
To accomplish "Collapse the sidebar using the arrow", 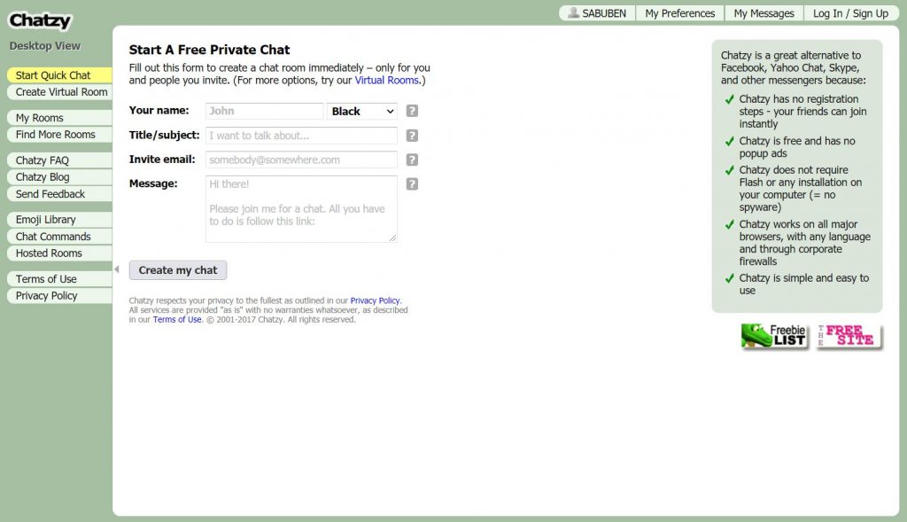I will click(x=116, y=269).
